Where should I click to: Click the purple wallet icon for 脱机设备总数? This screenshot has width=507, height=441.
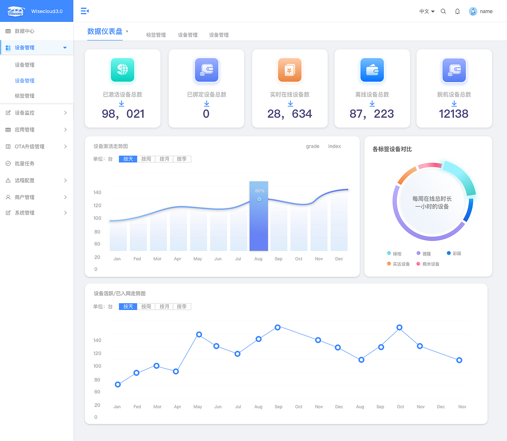click(x=454, y=70)
